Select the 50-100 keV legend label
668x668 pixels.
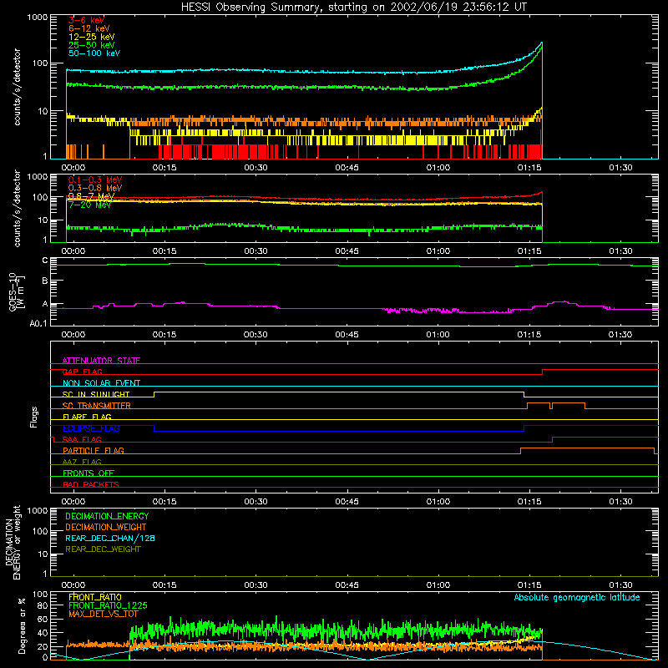click(94, 53)
